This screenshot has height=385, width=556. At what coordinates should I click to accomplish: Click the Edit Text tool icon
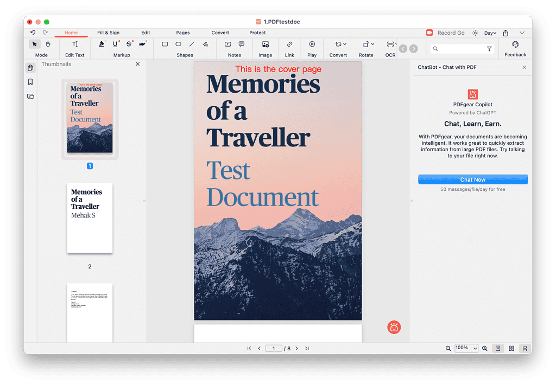tap(75, 44)
